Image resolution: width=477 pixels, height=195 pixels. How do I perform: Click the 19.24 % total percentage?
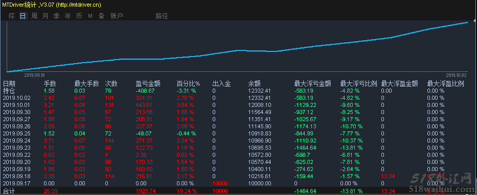[x=187, y=191]
